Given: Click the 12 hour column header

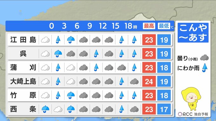Looking at the screenshot, I should [x=103, y=26].
